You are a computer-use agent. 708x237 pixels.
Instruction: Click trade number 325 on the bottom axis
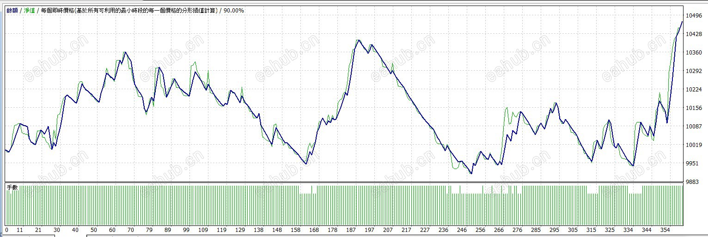[x=610, y=230]
